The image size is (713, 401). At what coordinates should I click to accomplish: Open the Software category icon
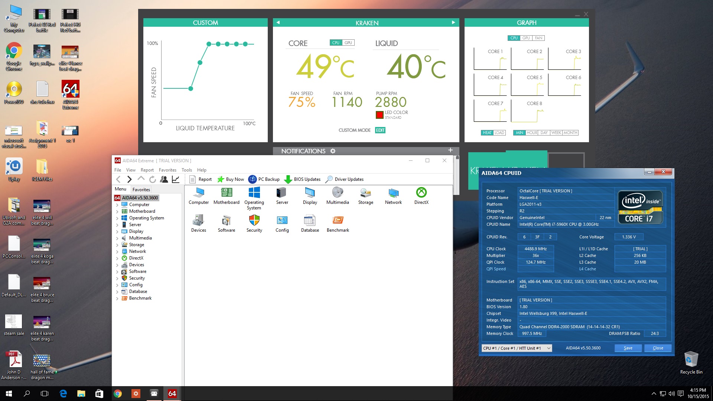pos(227,224)
